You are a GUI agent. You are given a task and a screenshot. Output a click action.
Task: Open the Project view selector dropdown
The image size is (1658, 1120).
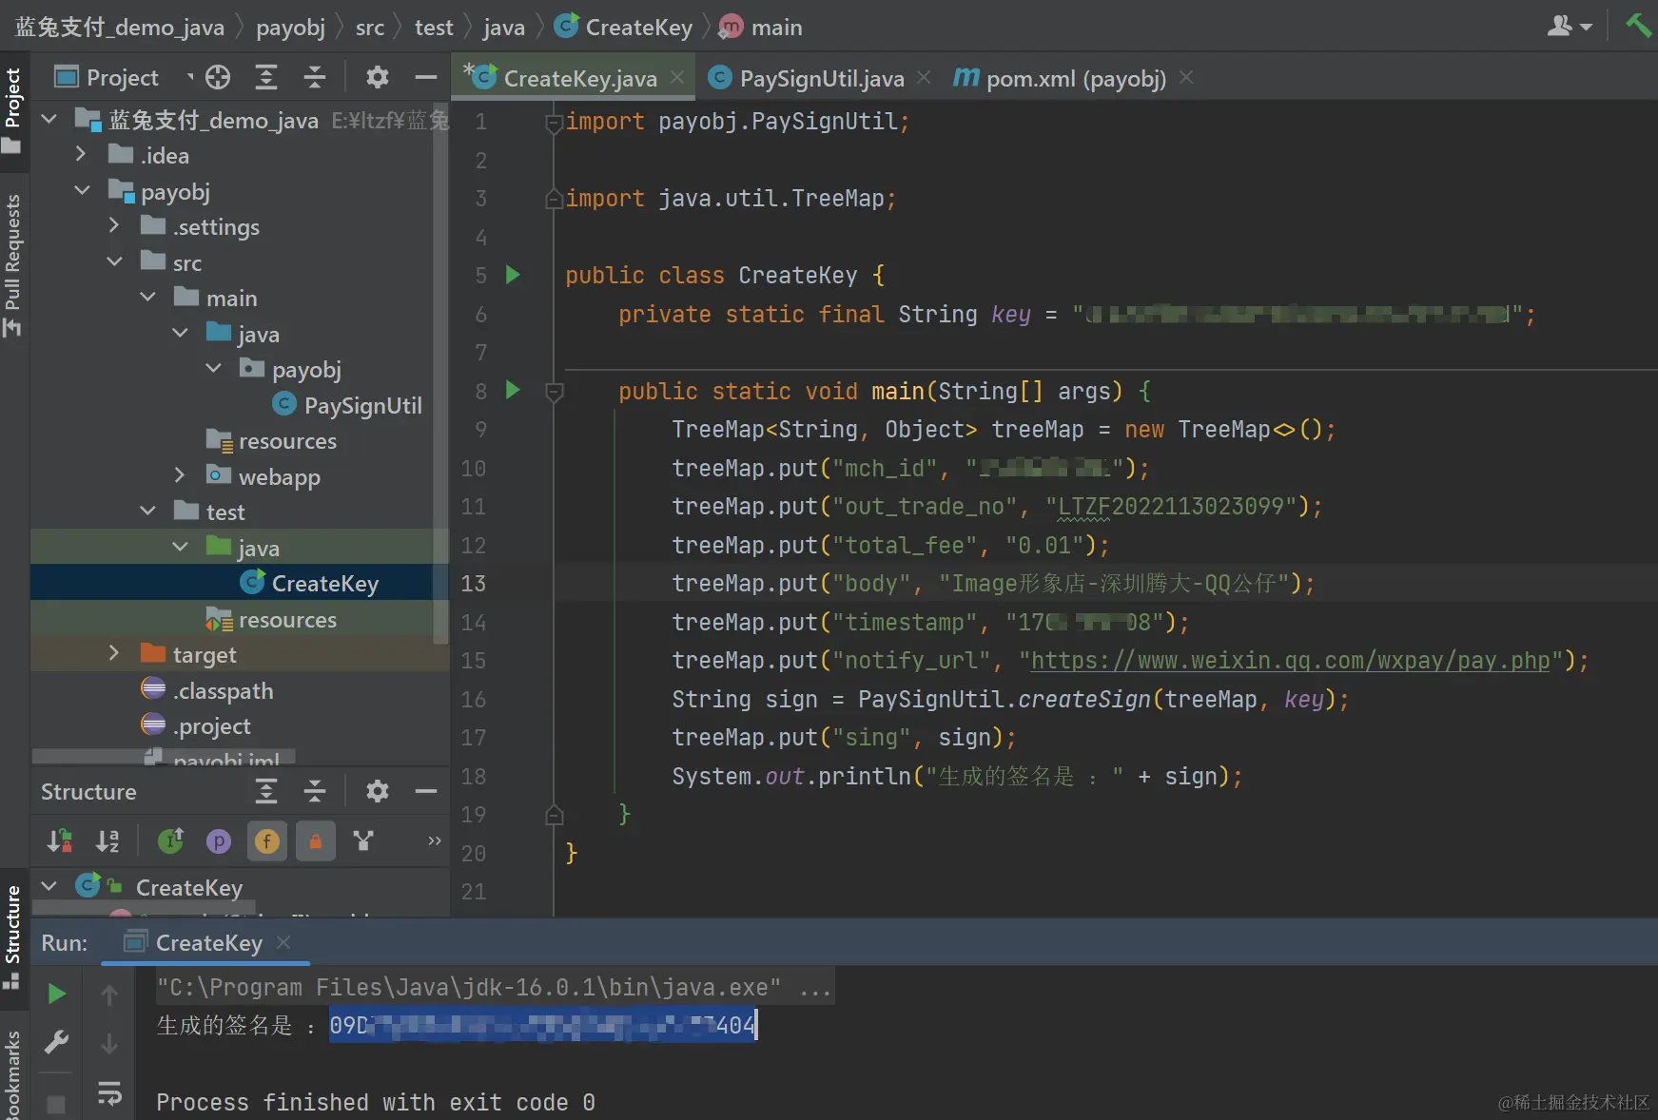point(123,78)
